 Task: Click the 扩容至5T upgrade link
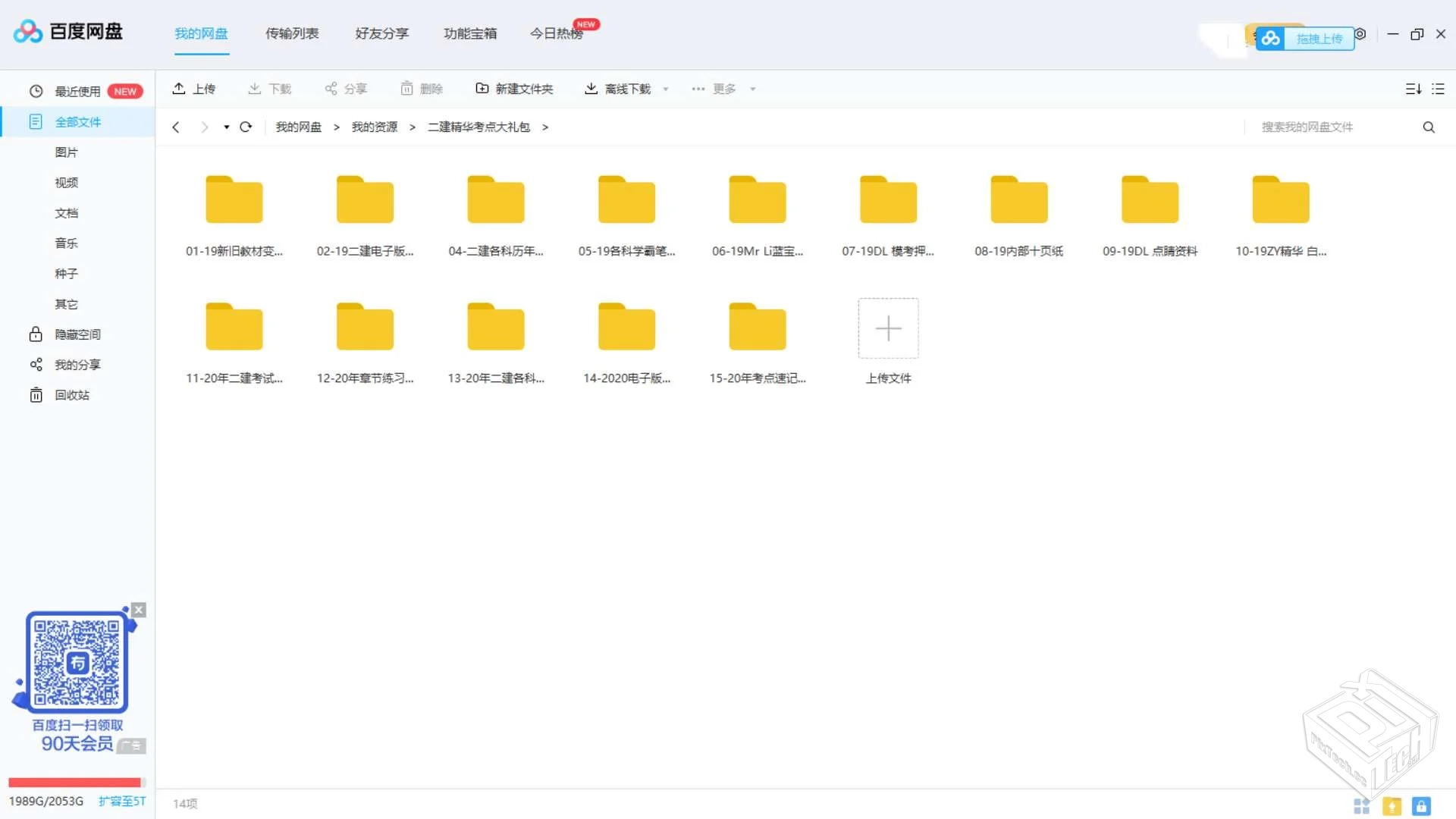click(123, 801)
